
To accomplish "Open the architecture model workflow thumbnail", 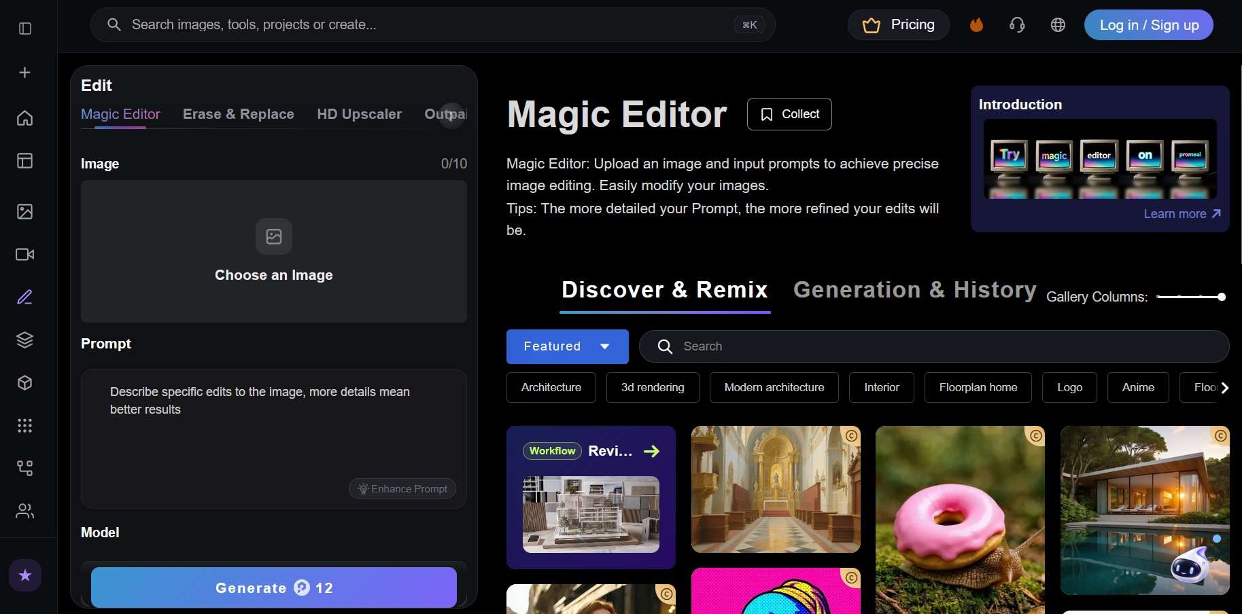I will point(591,514).
